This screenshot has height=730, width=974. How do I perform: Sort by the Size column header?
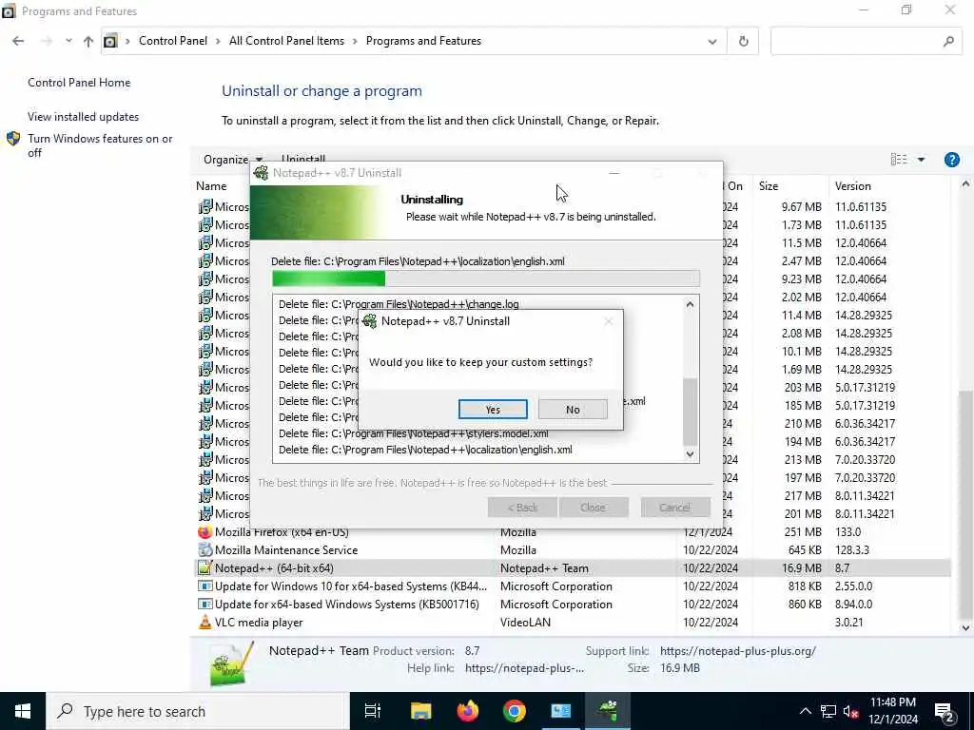(769, 186)
